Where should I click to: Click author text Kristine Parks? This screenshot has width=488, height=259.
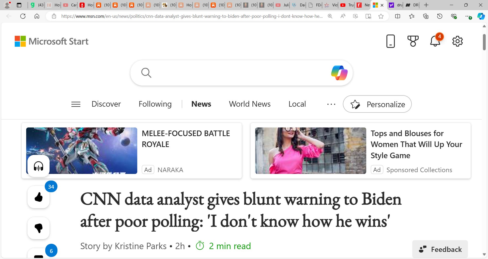click(141, 246)
